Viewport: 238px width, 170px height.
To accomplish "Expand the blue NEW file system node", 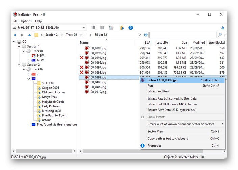I will [29, 60].
